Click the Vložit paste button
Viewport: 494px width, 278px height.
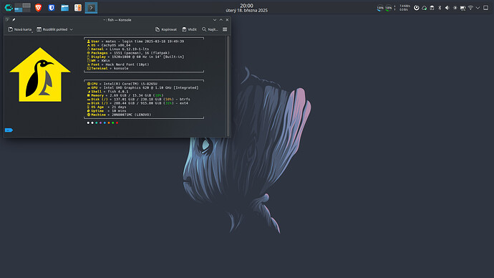click(x=189, y=29)
